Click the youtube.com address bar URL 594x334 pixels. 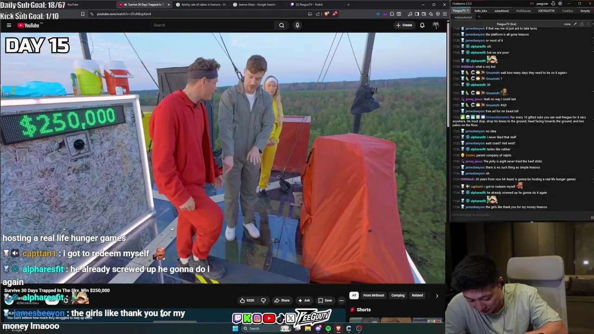(x=123, y=14)
